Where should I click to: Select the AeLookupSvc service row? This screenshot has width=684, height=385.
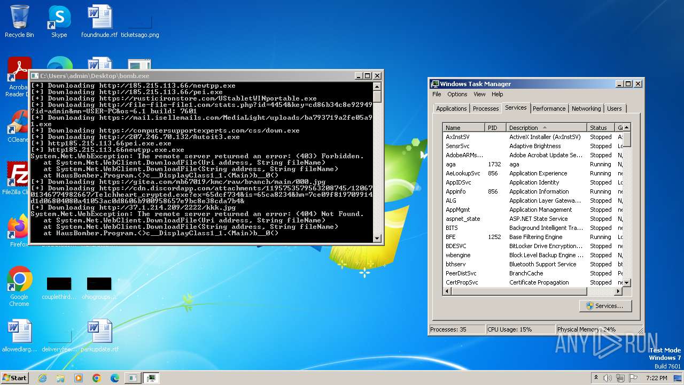pos(533,173)
